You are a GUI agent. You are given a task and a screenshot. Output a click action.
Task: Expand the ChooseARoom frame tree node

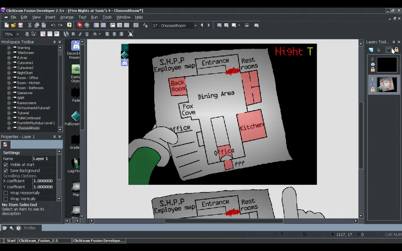9,128
